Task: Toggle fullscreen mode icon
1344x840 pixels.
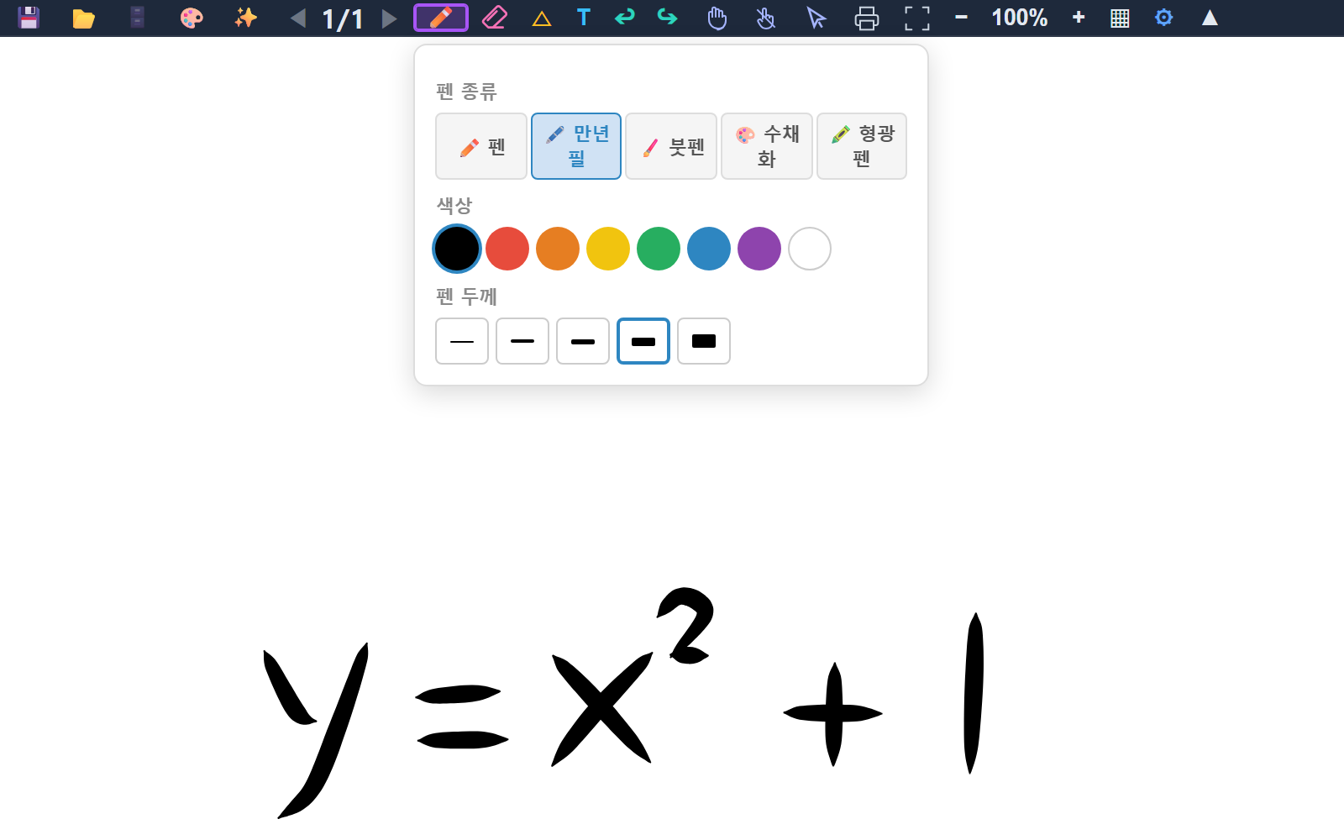Action: (x=917, y=18)
